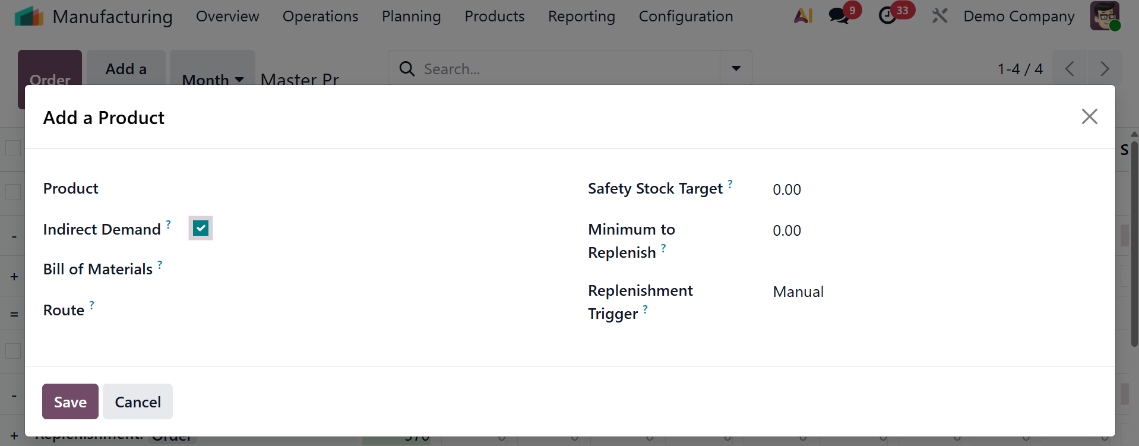Uncheck the Indirect Demand checkbox
1139x446 pixels.
pos(201,229)
